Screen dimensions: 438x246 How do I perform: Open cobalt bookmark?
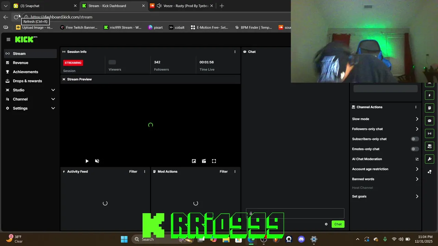click(x=177, y=27)
